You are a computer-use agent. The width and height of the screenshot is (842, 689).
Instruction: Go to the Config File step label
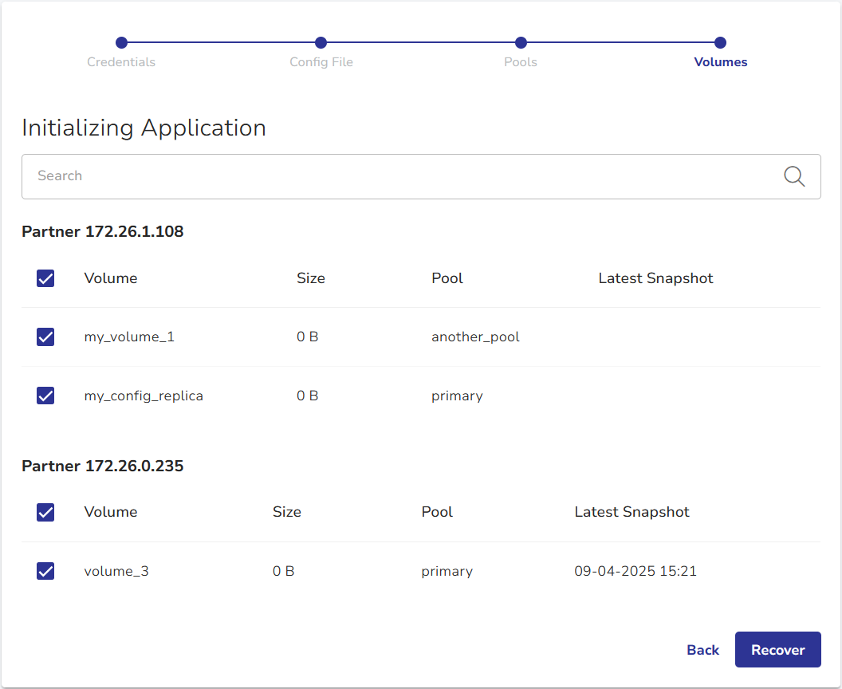[321, 62]
